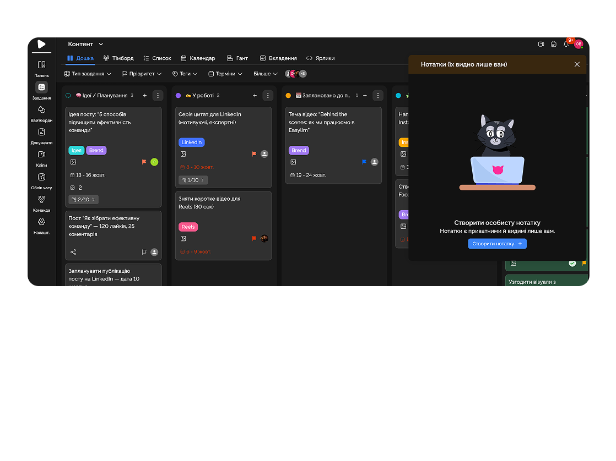Switch to the Гант tab
616x461 pixels.
pyautogui.click(x=237, y=58)
